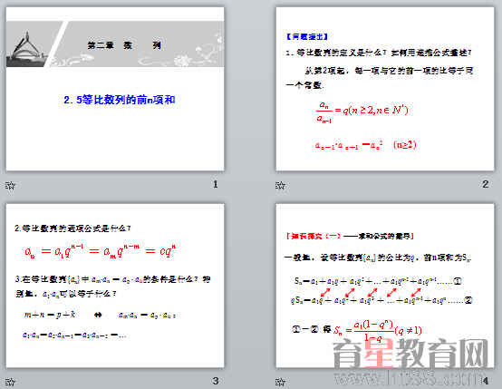The width and height of the screenshot is (502, 389).
Task: Click the blue 【问题提出】 heading on slide 2
Action: click(307, 36)
